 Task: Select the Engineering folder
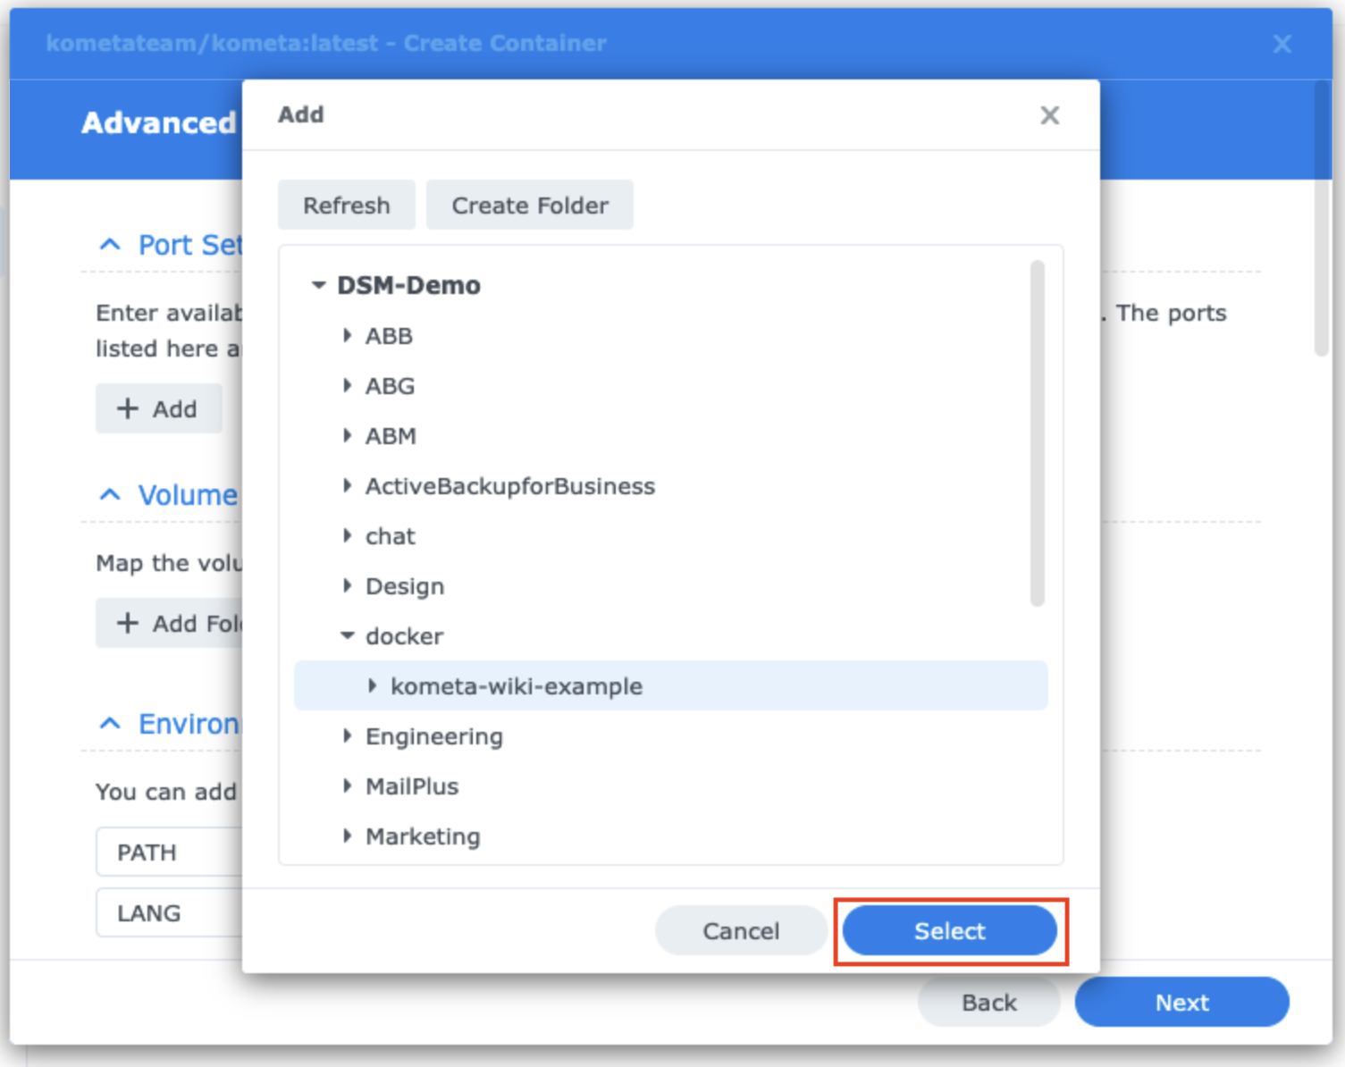click(434, 736)
